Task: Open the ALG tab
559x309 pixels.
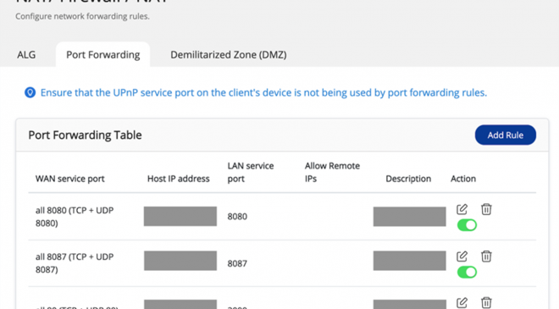Action: [x=26, y=54]
